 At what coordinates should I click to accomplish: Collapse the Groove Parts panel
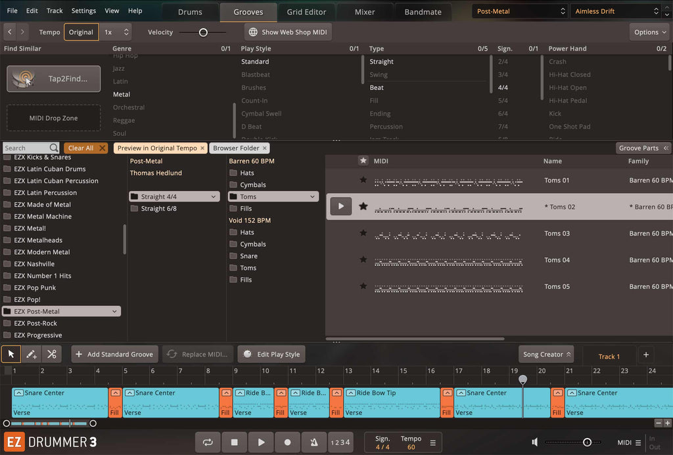pos(643,148)
